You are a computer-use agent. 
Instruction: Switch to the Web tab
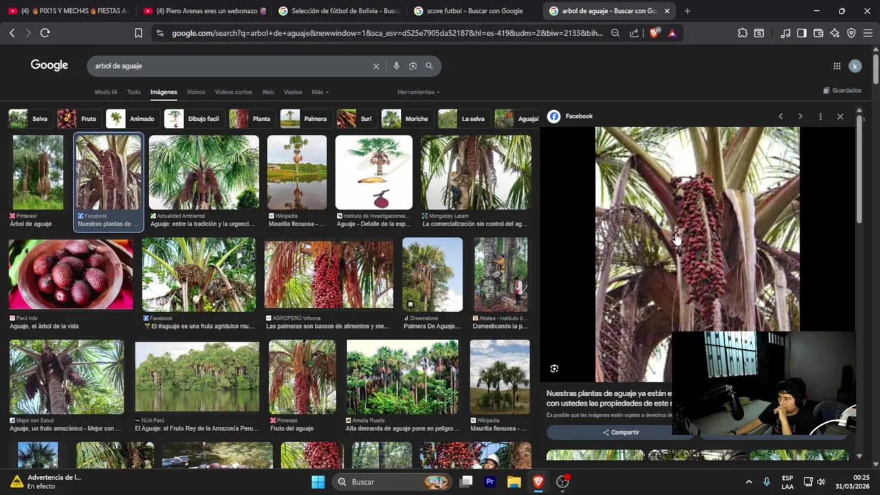[268, 92]
